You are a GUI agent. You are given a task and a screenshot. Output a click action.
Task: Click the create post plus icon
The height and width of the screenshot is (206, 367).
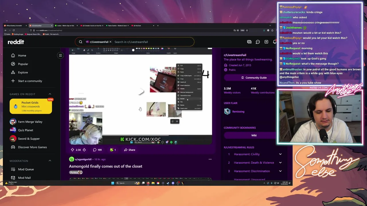coord(266,42)
